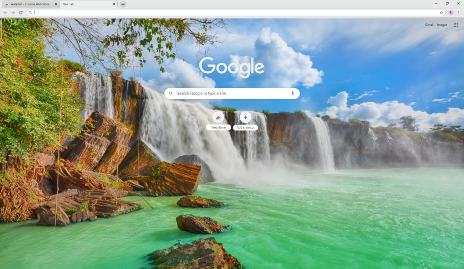
Task: Click the address bar at the top
Action: 235,12
